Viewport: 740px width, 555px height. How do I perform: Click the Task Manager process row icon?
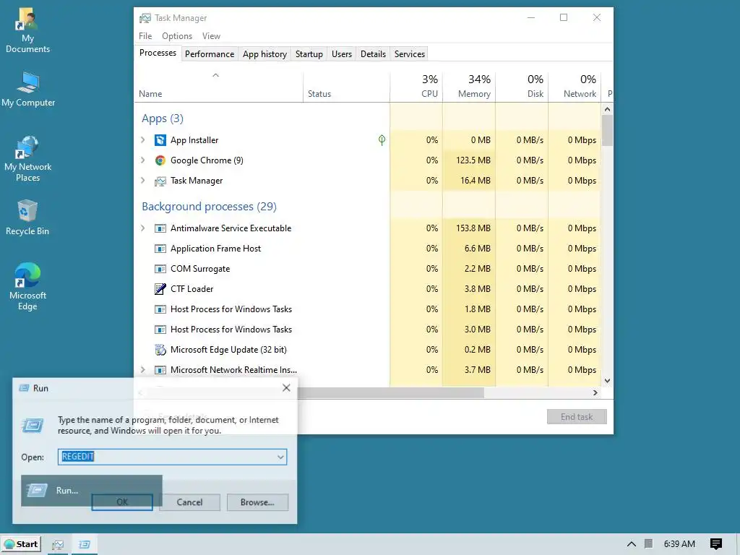160,181
